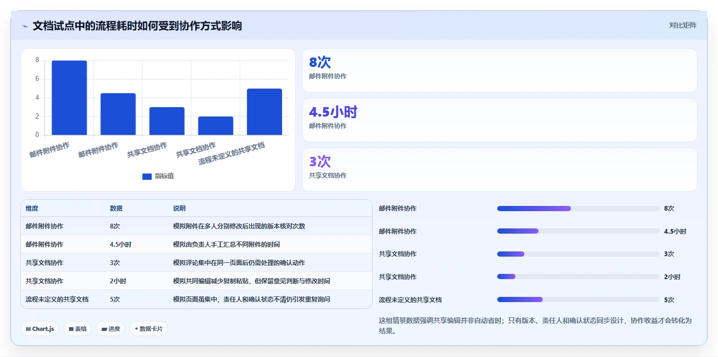Screen dimensions: 718x357
Task: Click the 8次 cell in the table
Action: 115,226
